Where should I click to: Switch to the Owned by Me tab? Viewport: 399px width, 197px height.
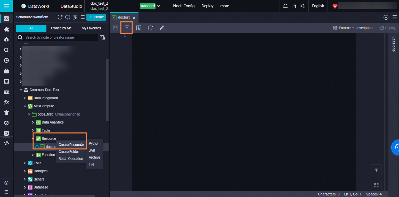click(61, 28)
